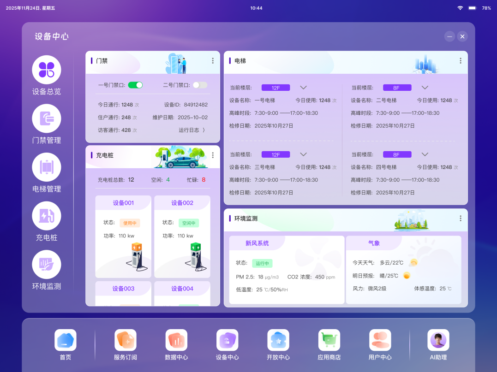This screenshot has height=372, width=497.
Task: Open 环境监测 sidebar icon
Action: point(46,264)
